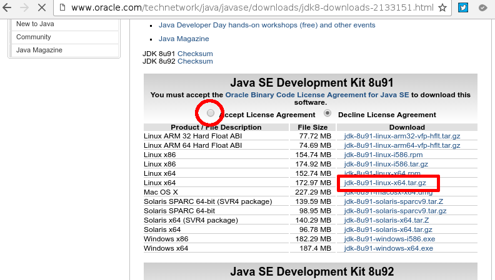Open Java Magazine sidebar item
Image resolution: width=495 pixels, height=280 pixels.
(39, 50)
